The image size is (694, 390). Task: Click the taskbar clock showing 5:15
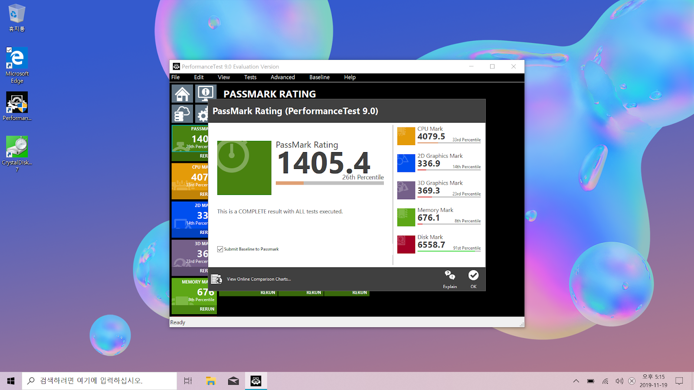(653, 381)
